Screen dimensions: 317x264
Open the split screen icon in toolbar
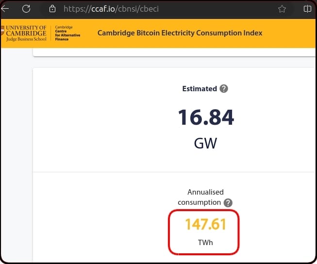click(307, 9)
